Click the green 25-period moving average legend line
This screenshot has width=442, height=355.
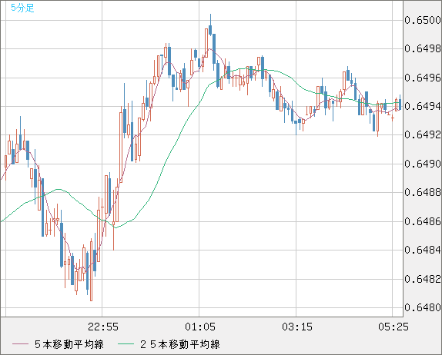(126, 344)
